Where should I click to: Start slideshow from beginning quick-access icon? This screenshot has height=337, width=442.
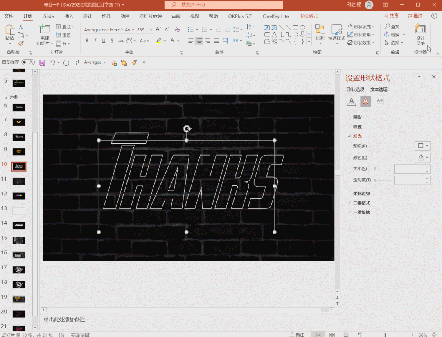[76, 63]
